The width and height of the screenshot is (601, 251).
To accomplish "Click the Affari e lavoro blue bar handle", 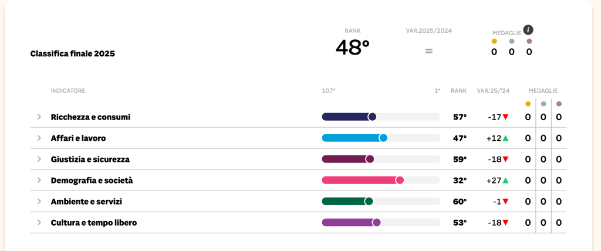I will point(383,138).
